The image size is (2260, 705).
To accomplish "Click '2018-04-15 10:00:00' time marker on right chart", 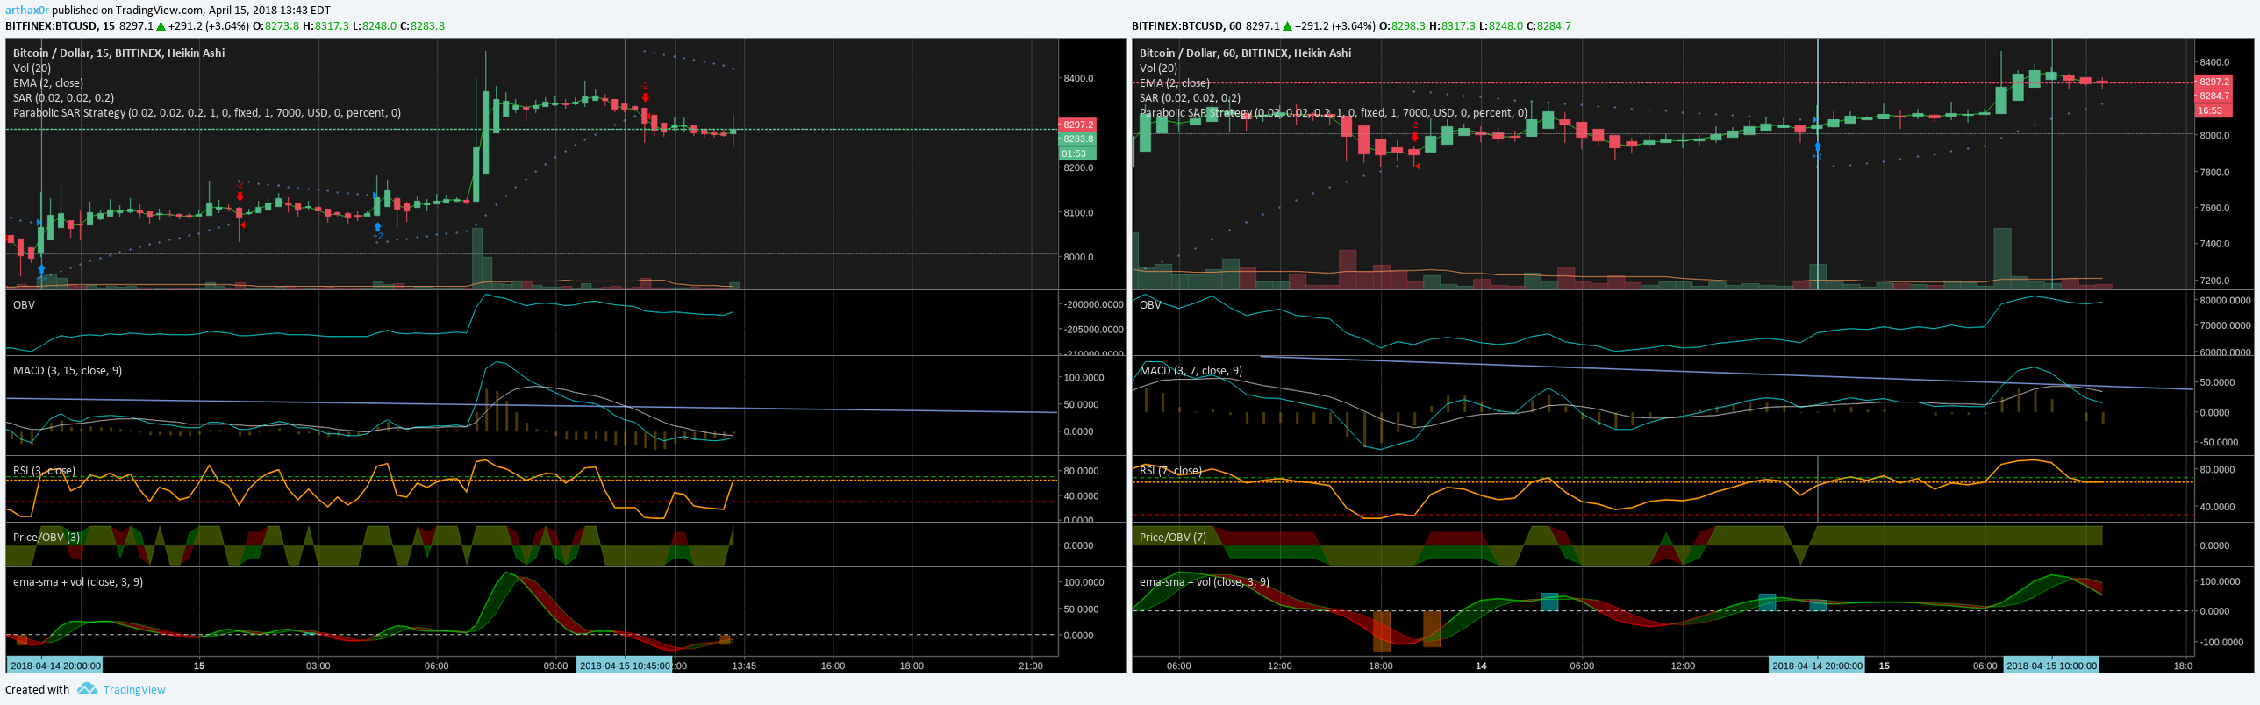I will point(2051,666).
